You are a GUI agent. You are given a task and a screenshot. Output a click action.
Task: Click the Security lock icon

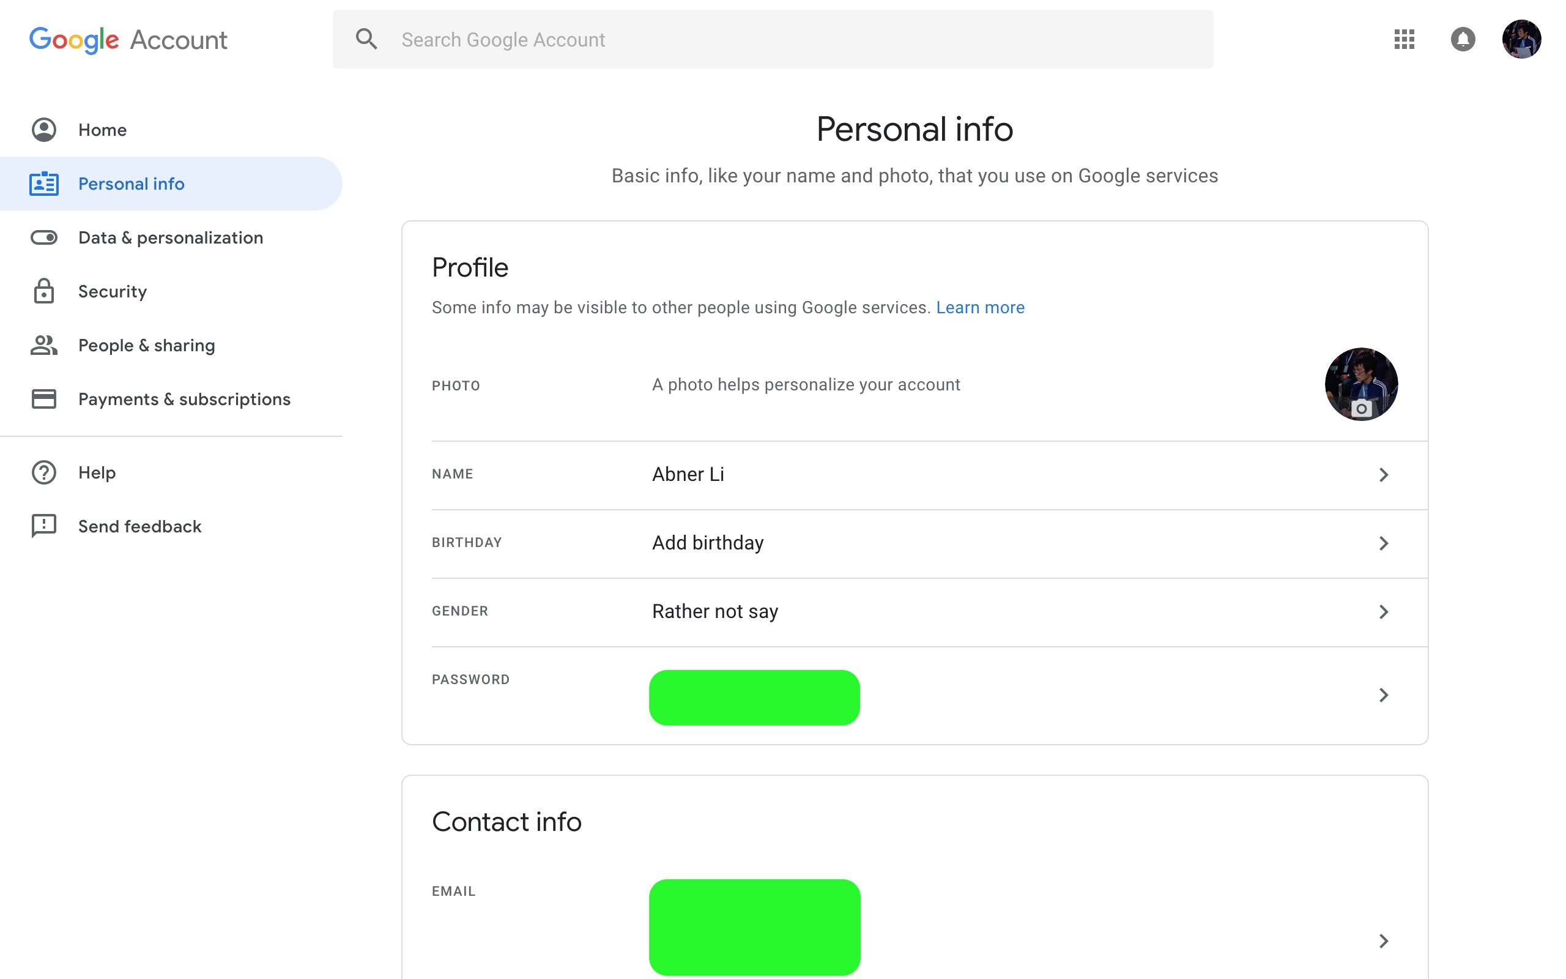click(x=43, y=291)
